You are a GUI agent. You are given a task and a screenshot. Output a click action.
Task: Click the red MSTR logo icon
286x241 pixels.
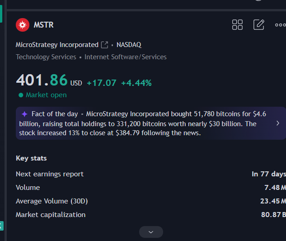[23, 25]
